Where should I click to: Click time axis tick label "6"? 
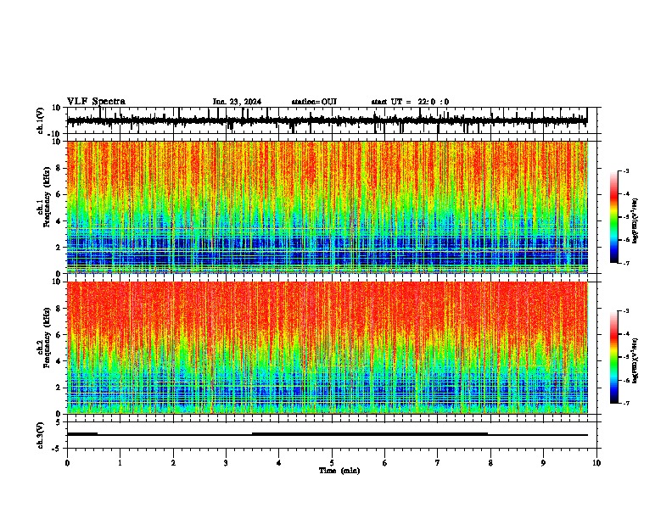[384, 463]
